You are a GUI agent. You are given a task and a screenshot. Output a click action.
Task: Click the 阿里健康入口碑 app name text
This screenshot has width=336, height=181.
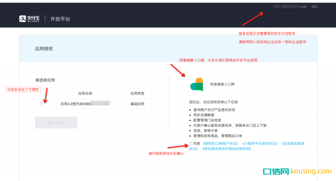pyautogui.click(x=222, y=84)
